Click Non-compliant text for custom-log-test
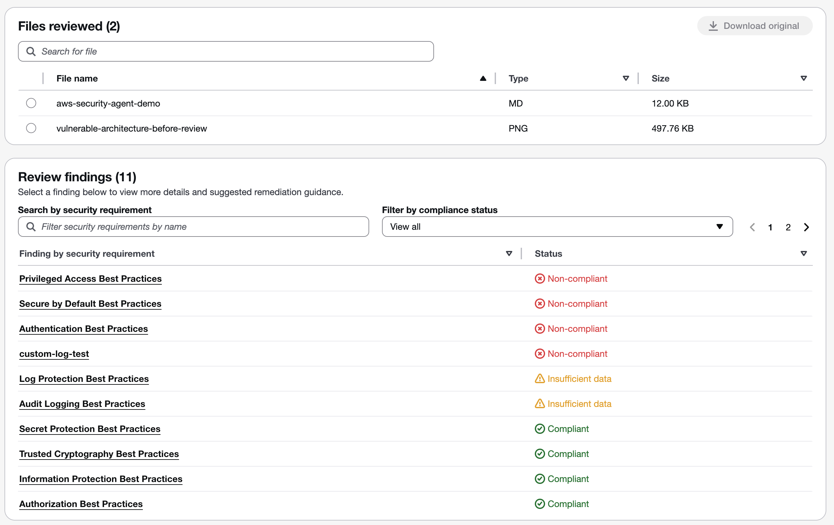The height and width of the screenshot is (525, 834). click(x=578, y=354)
